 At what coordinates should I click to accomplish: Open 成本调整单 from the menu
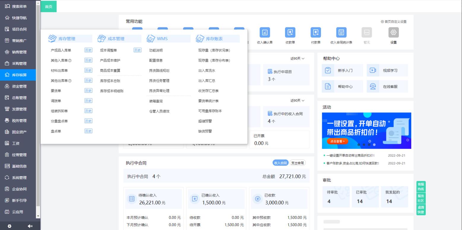108,50
